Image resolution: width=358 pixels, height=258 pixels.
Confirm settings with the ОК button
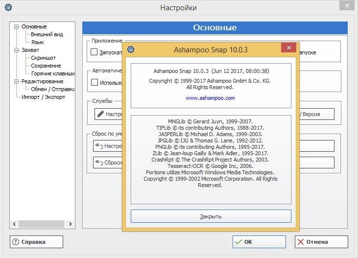coord(259,242)
